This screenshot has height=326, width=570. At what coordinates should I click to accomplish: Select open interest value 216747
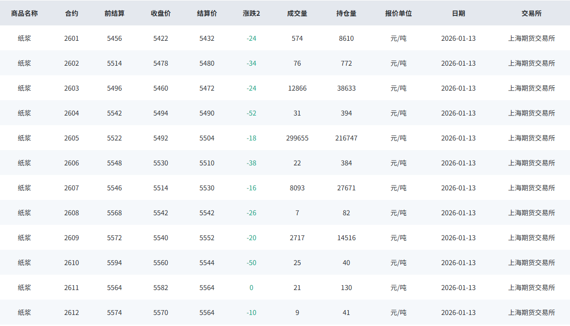click(x=346, y=138)
